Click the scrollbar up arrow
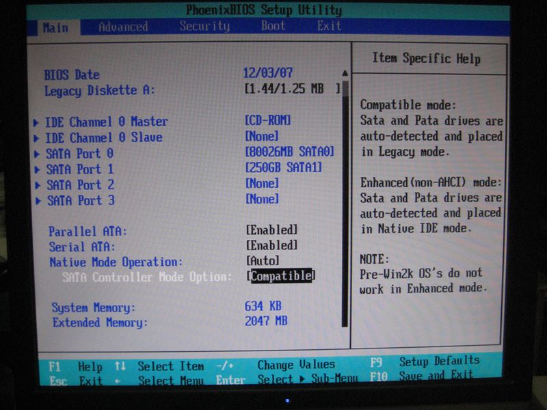Viewport: 547px width, 410px height. tap(345, 73)
